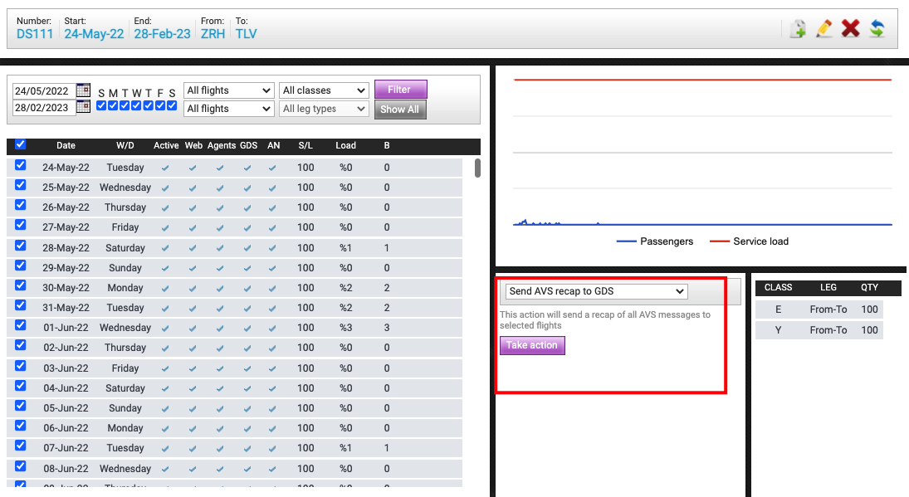The width and height of the screenshot is (909, 497).
Task: Click the Show All button
Action: click(x=400, y=110)
